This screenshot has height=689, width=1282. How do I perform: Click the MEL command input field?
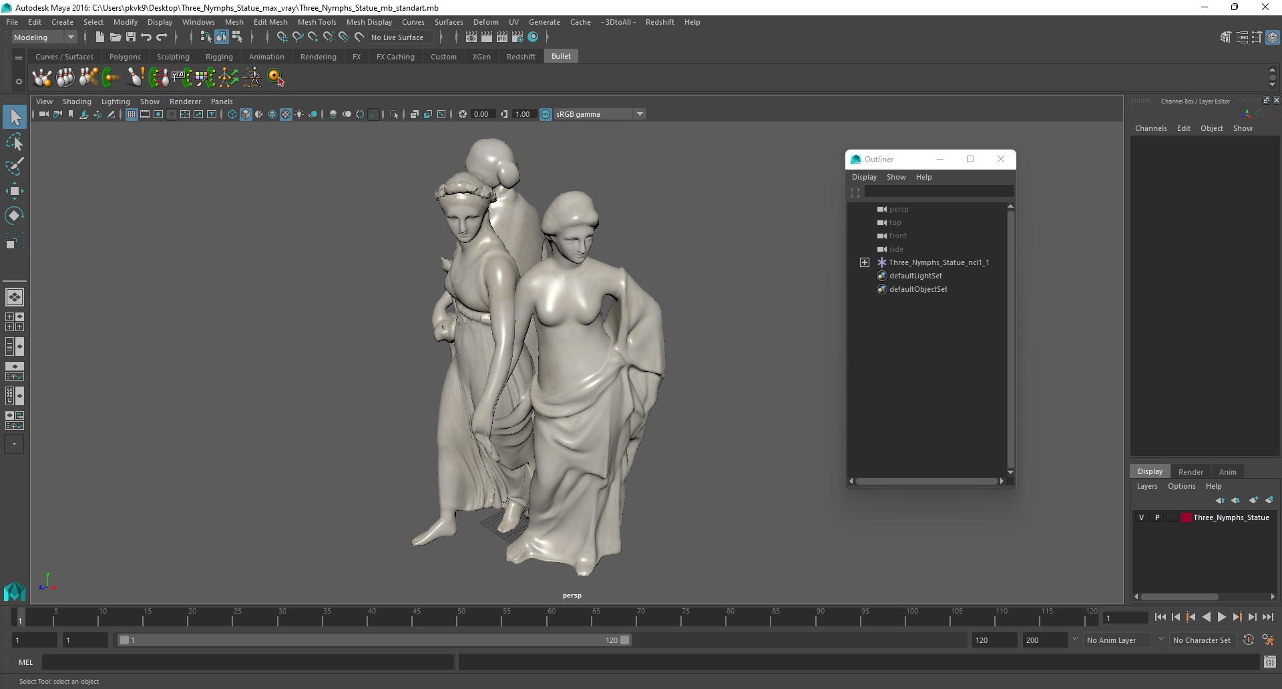(247, 662)
